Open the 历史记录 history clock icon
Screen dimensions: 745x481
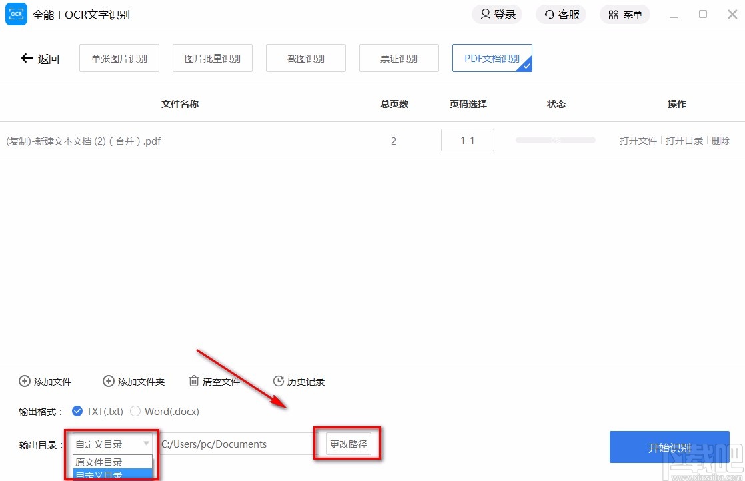click(278, 381)
